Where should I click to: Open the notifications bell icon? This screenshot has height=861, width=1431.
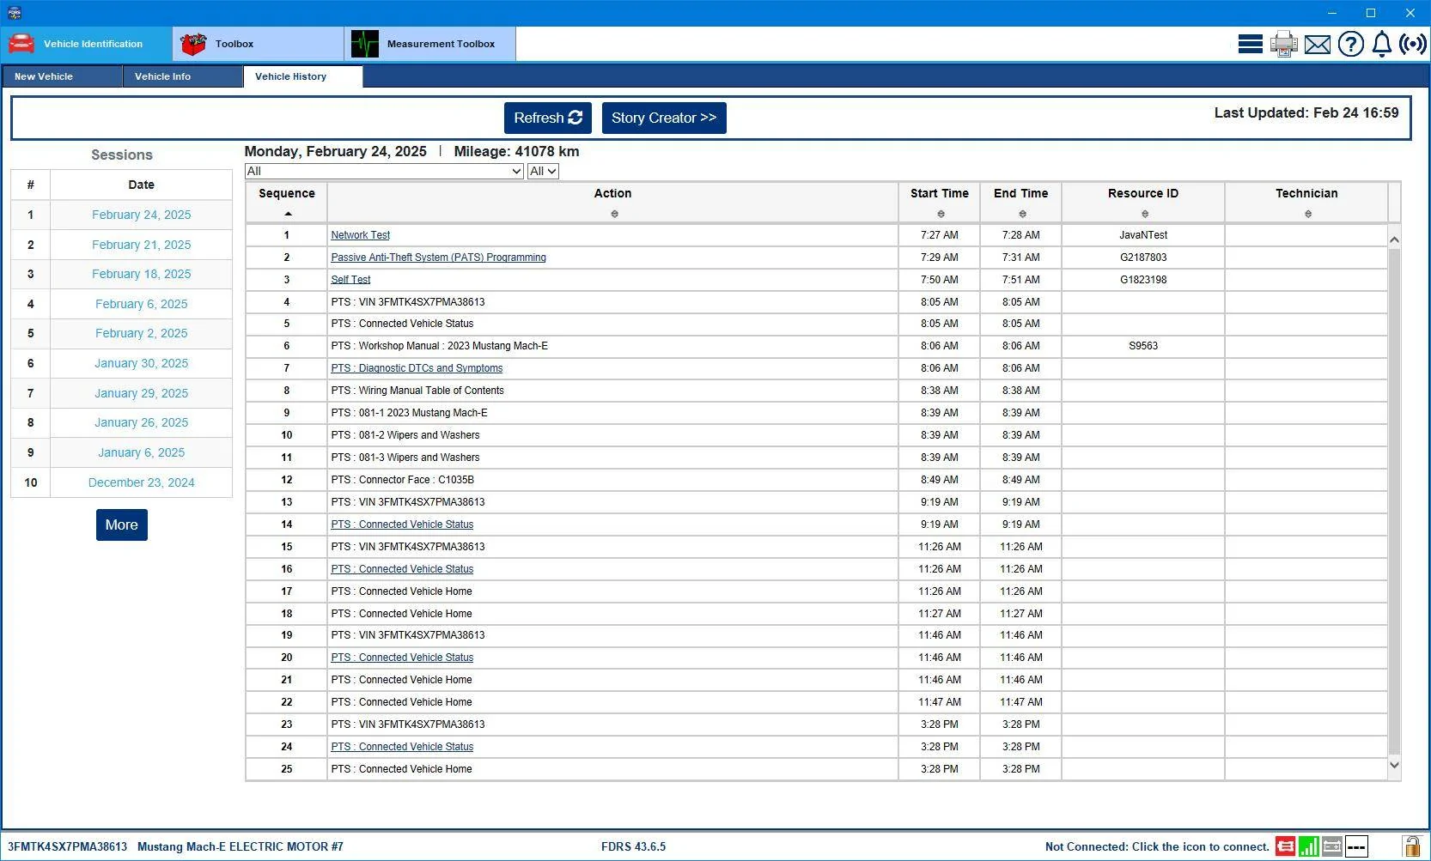pyautogui.click(x=1381, y=44)
